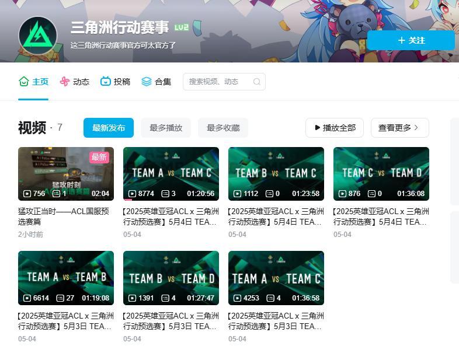Click the home icon beside 主页

(24, 82)
